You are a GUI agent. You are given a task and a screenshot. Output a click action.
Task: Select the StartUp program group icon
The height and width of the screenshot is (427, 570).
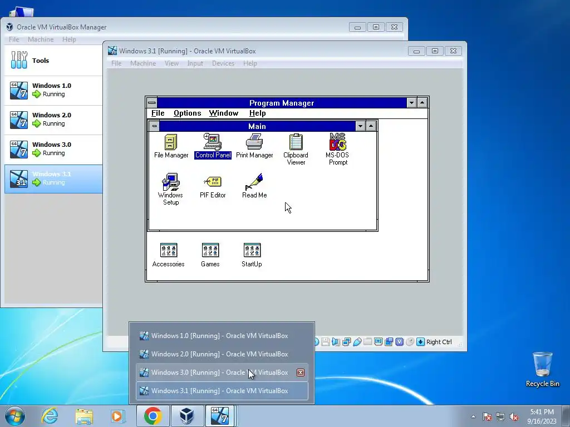(252, 255)
